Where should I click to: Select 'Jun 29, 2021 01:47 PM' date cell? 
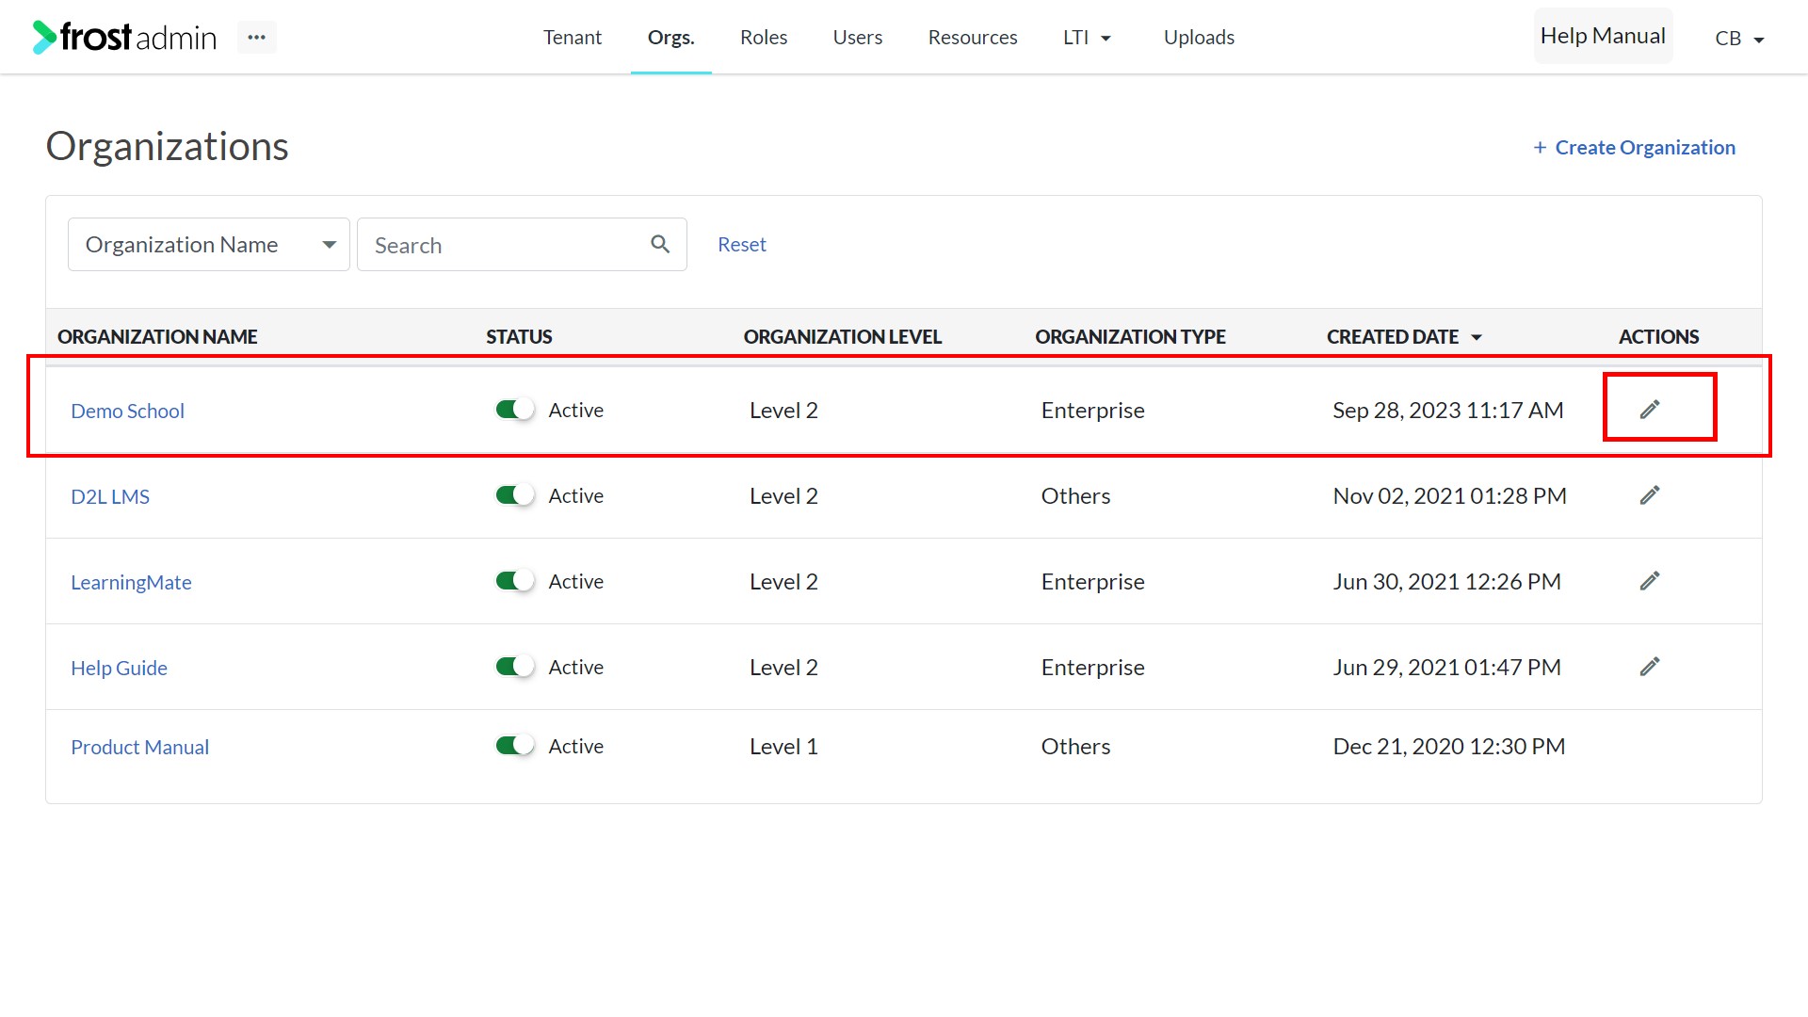pos(1446,668)
